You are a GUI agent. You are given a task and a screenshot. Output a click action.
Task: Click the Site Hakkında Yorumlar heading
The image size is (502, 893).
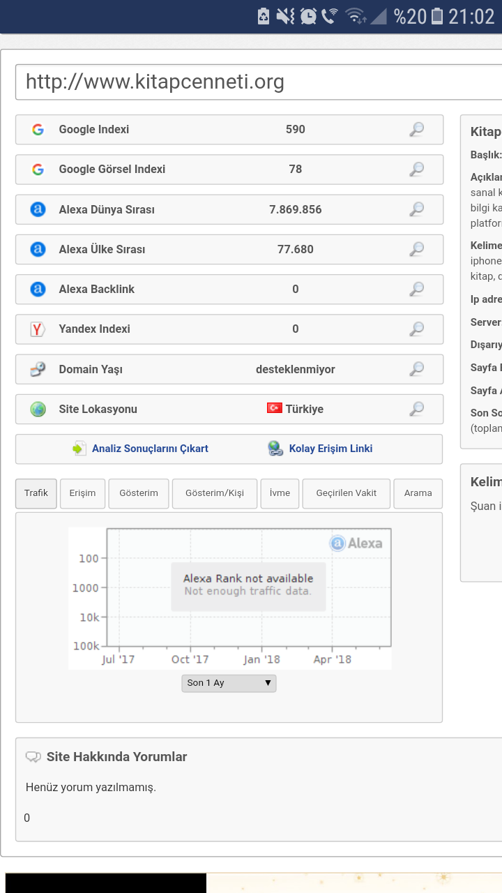click(x=117, y=757)
